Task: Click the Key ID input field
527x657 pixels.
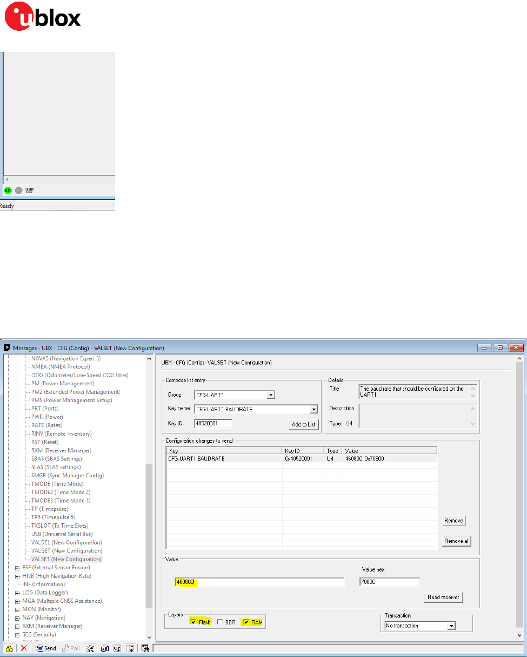Action: pos(213,424)
